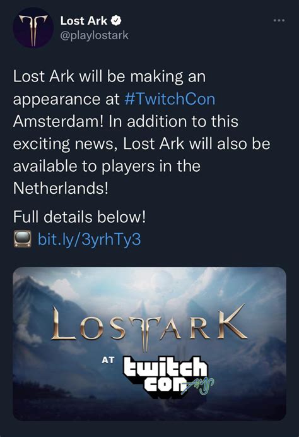Click the Lost Ark display name
The width and height of the screenshot is (299, 437).
(83, 21)
